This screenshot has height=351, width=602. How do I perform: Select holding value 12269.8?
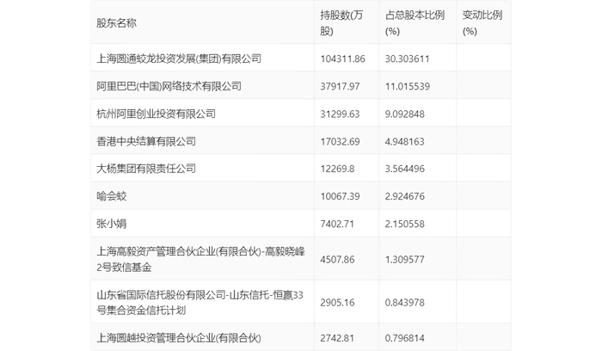337,169
